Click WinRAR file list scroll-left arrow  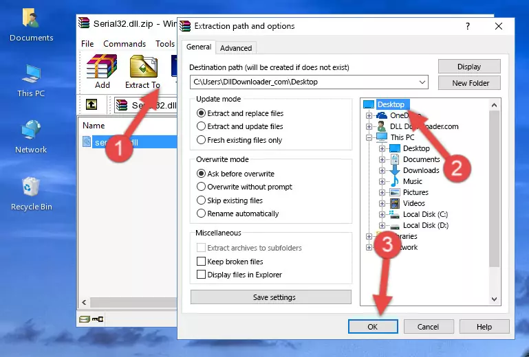click(x=84, y=303)
